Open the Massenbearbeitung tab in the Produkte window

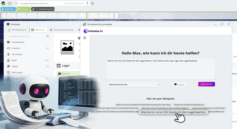61,30
